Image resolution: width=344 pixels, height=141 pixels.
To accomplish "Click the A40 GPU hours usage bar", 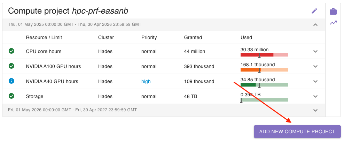I will click(x=264, y=85).
